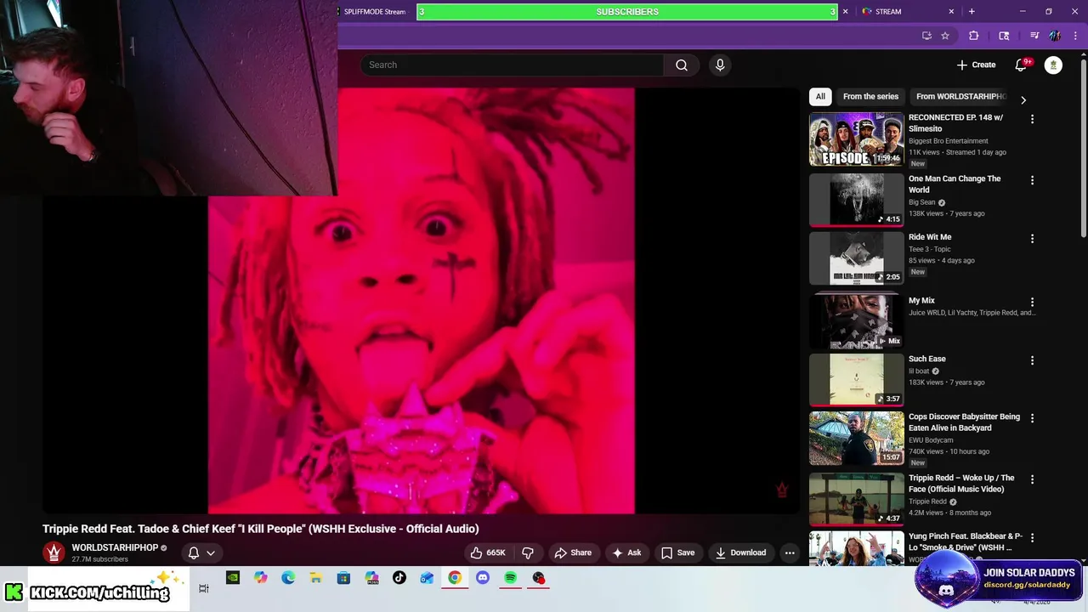Open options for One Man Can Change The World
The height and width of the screenshot is (612, 1088).
pyautogui.click(x=1032, y=180)
